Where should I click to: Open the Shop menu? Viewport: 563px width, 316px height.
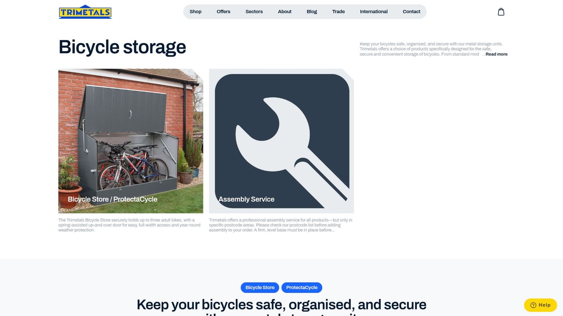click(x=196, y=12)
